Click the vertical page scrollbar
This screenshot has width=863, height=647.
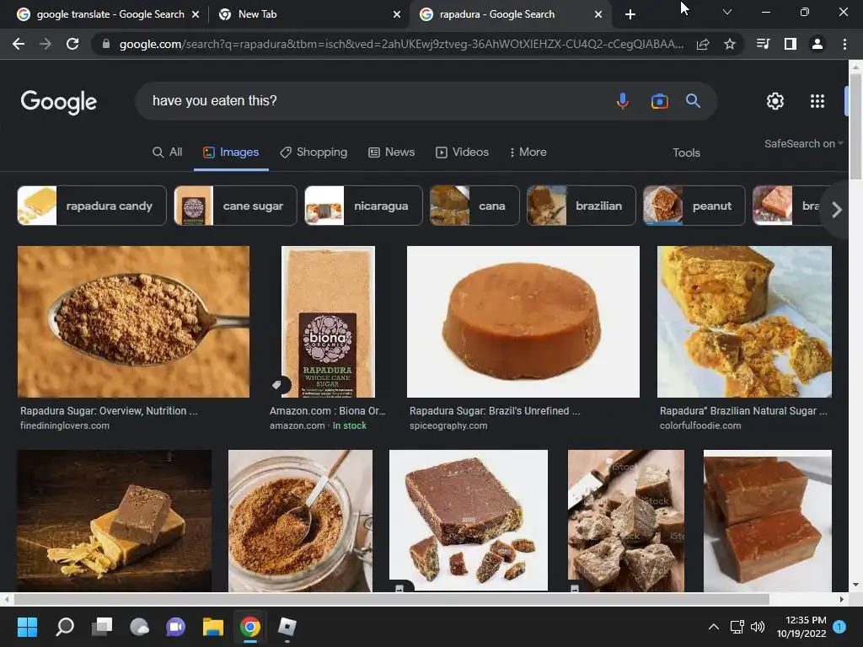(x=855, y=126)
